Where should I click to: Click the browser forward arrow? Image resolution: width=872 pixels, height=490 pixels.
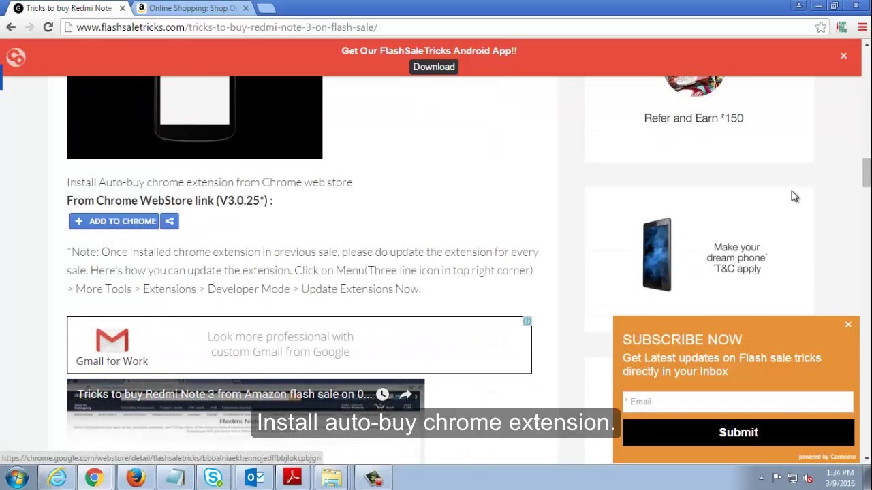29,27
